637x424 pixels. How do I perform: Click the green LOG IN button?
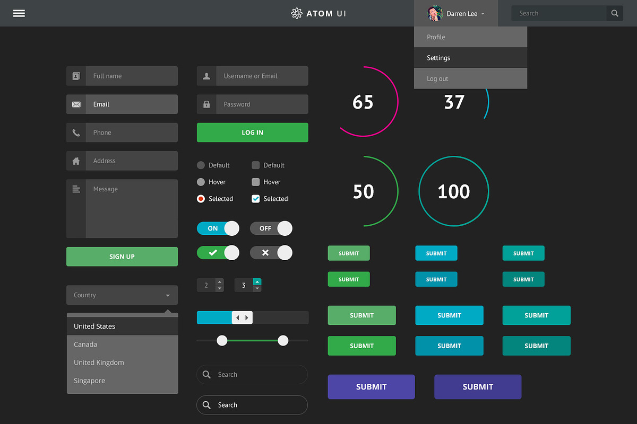[252, 132]
